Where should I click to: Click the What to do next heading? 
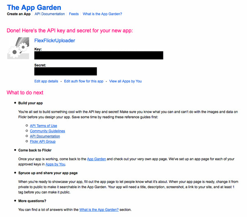25,93
